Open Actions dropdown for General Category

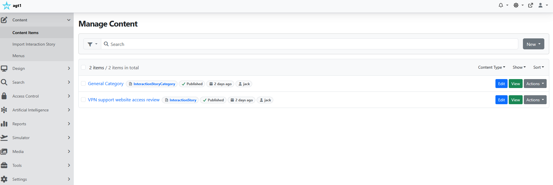[x=535, y=84]
